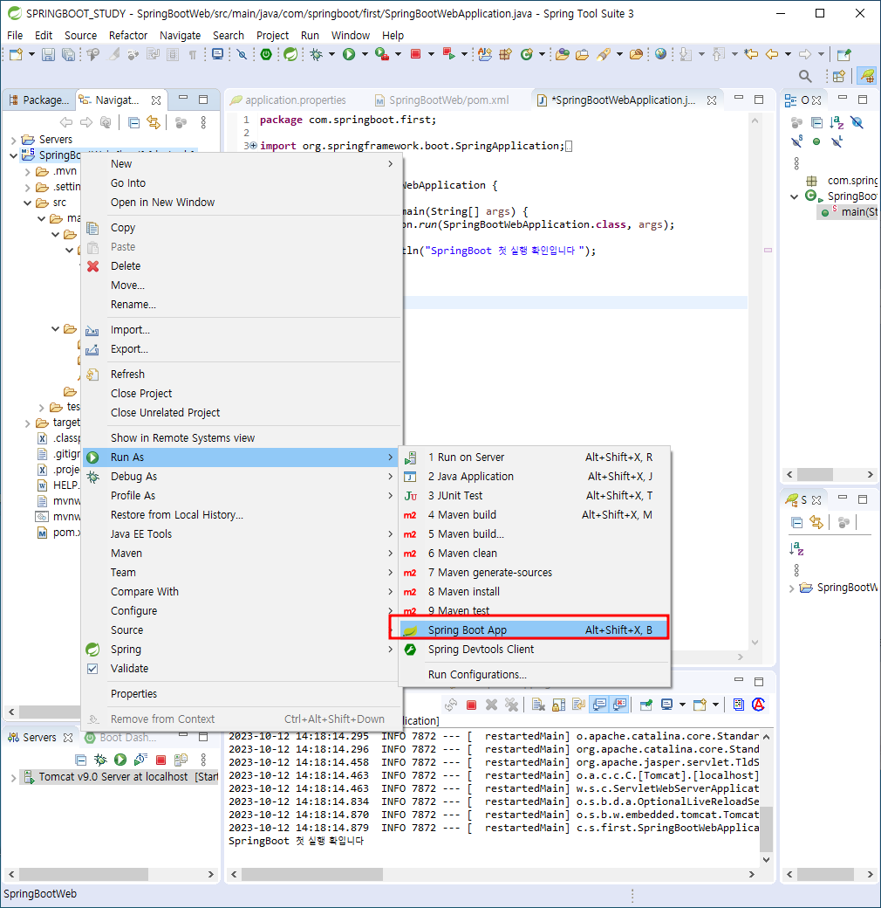This screenshot has width=881, height=908.
Task: Click the Outline panel horizontal scrollbar thumb
Action: (x=815, y=474)
